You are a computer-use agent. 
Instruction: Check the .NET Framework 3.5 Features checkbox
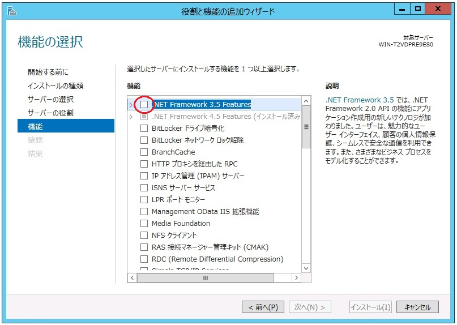point(144,105)
